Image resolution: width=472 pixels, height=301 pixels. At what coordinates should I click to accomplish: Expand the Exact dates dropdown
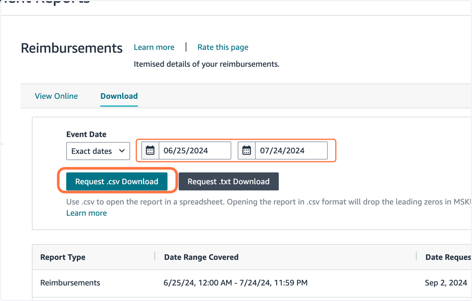pyautogui.click(x=98, y=151)
